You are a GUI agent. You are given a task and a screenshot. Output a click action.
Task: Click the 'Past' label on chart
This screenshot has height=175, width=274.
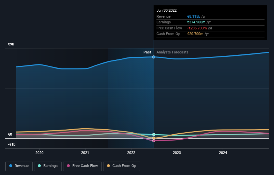[x=147, y=52]
